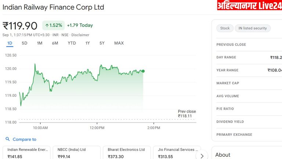Open the 1Y chart view
Screen dimensions: 282x159
tap(88, 43)
